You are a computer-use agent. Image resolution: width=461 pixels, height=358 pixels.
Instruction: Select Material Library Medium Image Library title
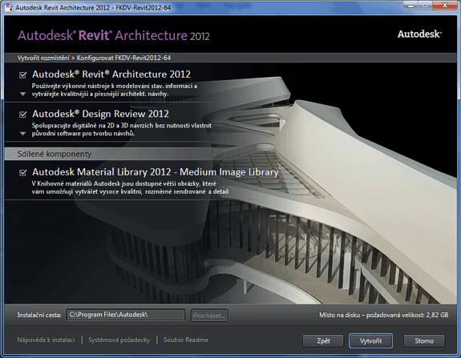156,172
